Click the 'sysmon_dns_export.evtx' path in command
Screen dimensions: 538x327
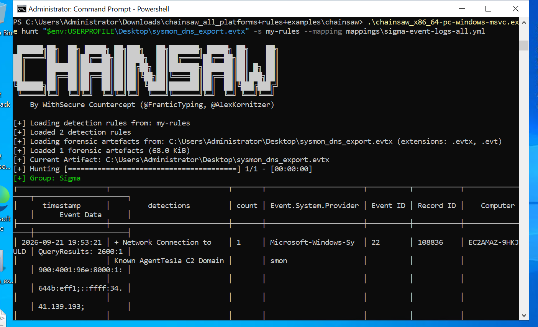click(199, 31)
